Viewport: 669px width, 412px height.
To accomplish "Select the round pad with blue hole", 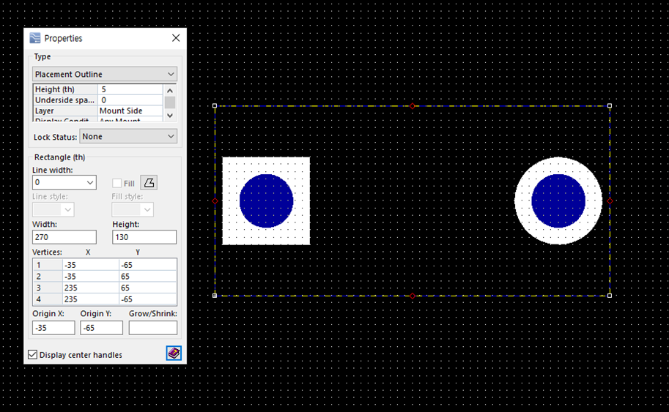I will pos(558,201).
